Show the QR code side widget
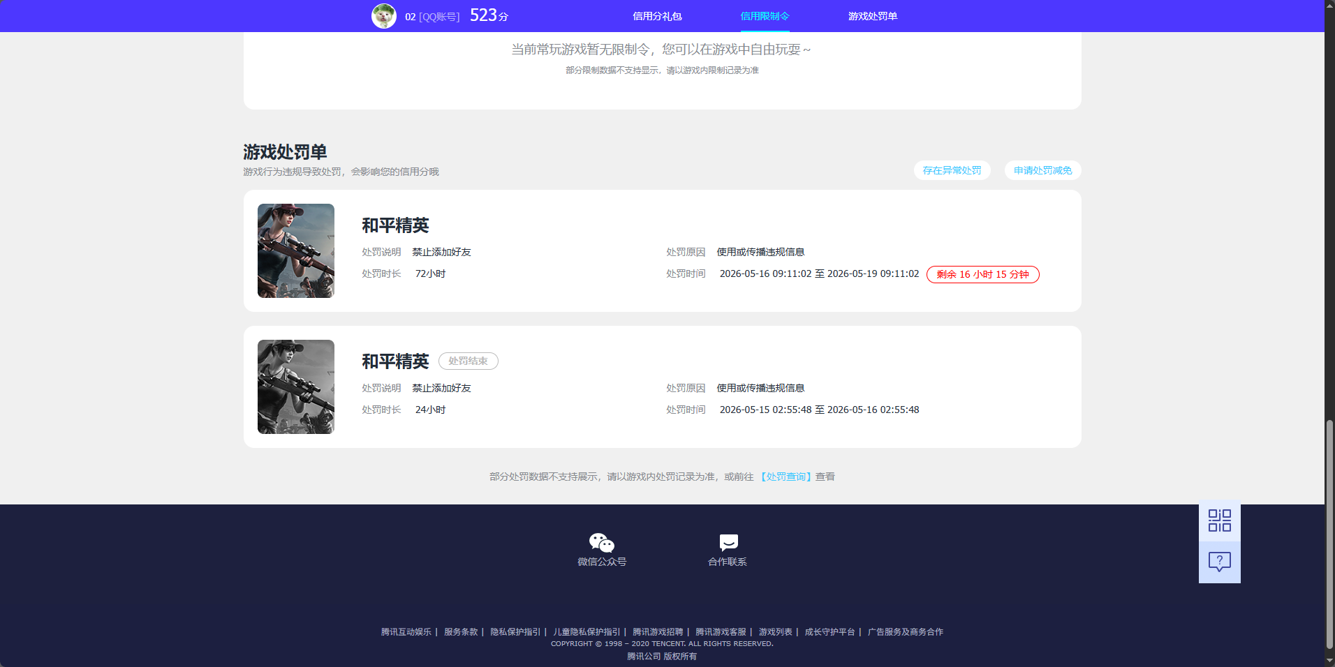 point(1220,520)
